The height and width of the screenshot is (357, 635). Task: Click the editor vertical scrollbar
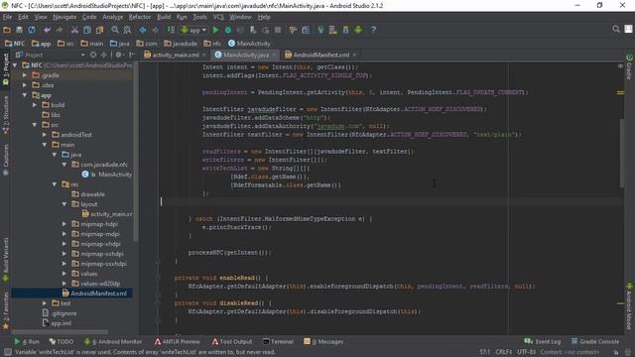(x=622, y=154)
